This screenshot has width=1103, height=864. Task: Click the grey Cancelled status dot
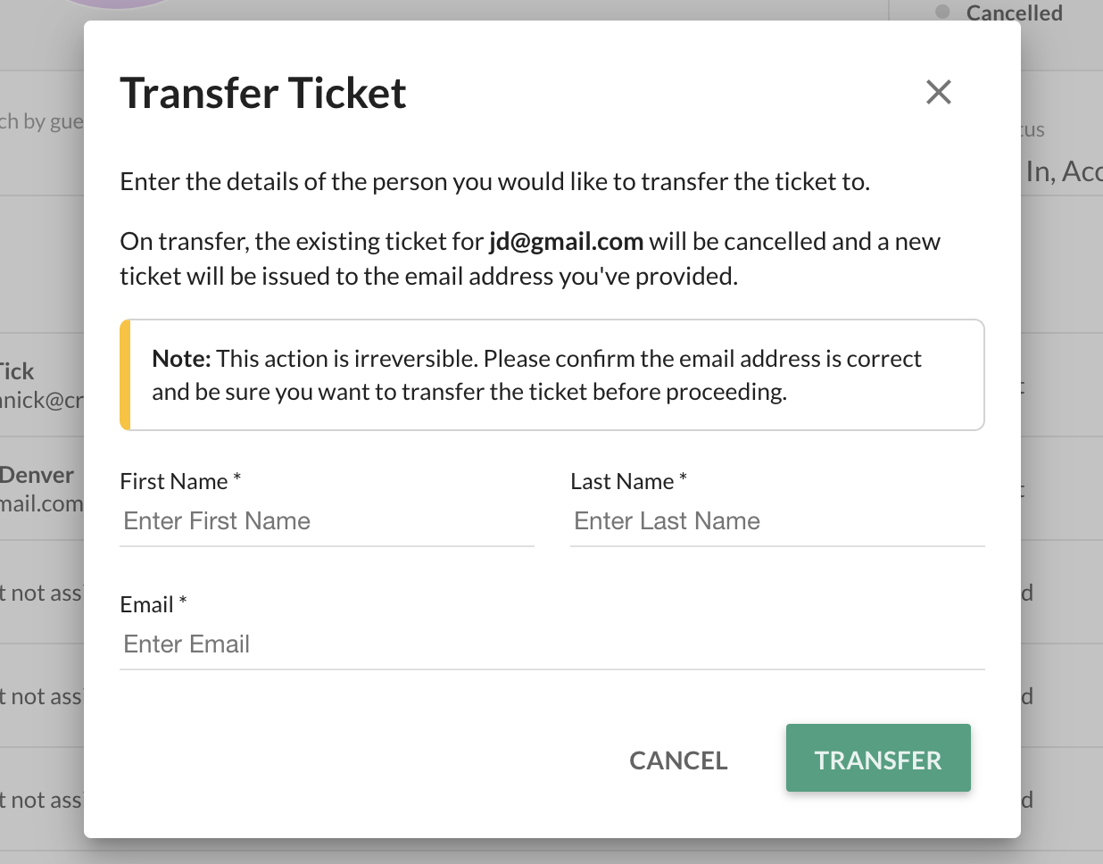tap(942, 12)
